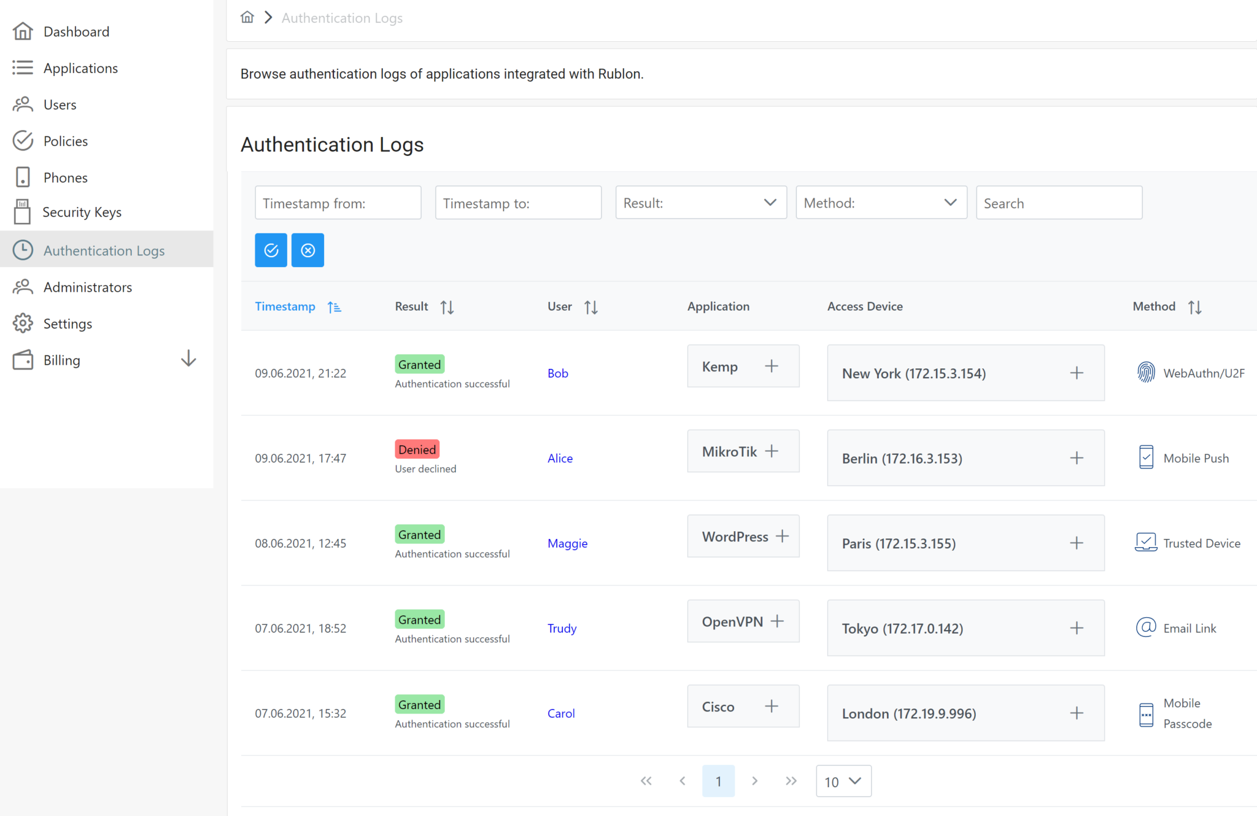The height and width of the screenshot is (816, 1257).
Task: Expand the Billing submenu arrow
Action: pyautogui.click(x=188, y=359)
